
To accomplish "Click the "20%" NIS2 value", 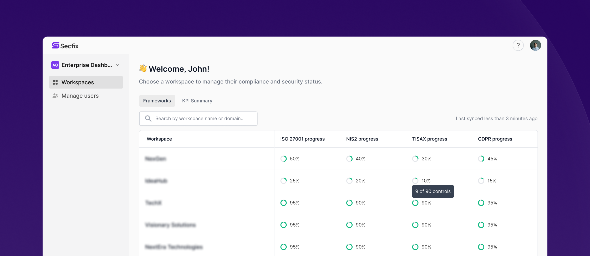I will point(360,181).
